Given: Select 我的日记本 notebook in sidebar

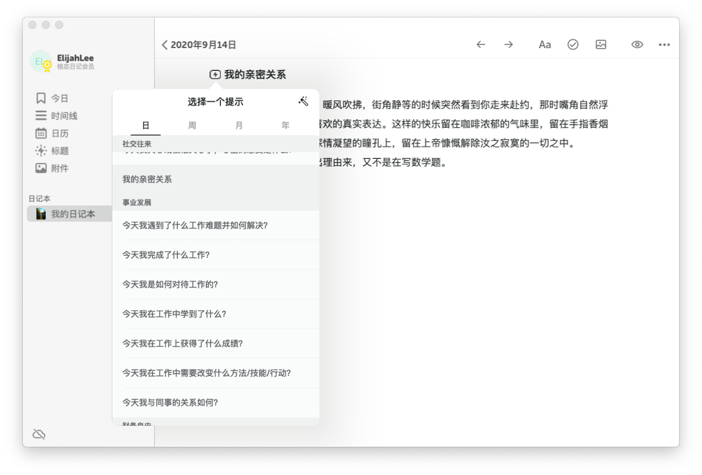Looking at the screenshot, I should [x=73, y=214].
